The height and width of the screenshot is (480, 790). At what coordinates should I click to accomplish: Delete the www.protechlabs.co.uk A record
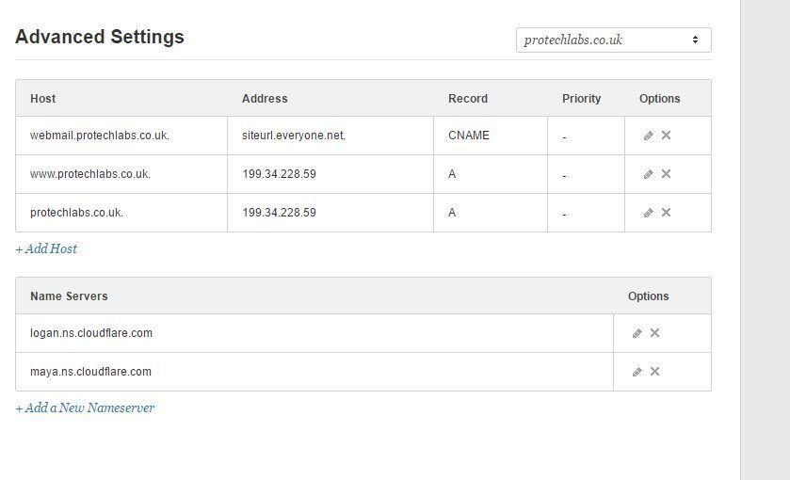[666, 174]
